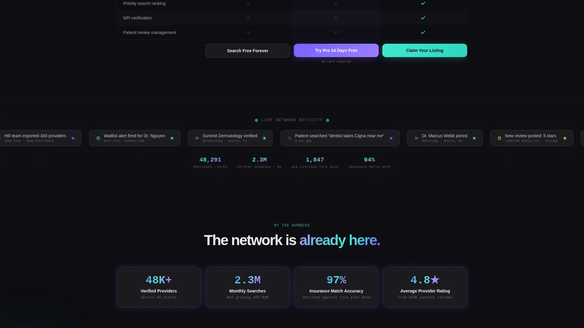Click the Claim Your Listing button

[425, 50]
